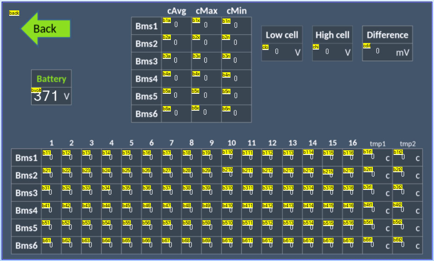Click the green Back arrow

coord(45,29)
